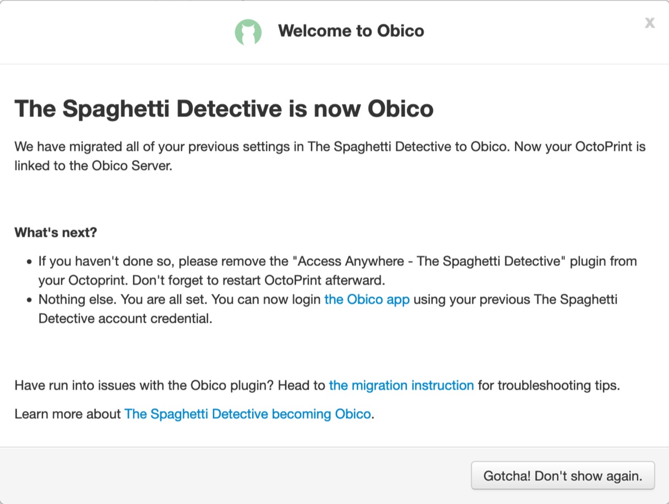Click the paragraph about migrated previous settings
Viewport: 669px width, 504px height.
[329, 147]
